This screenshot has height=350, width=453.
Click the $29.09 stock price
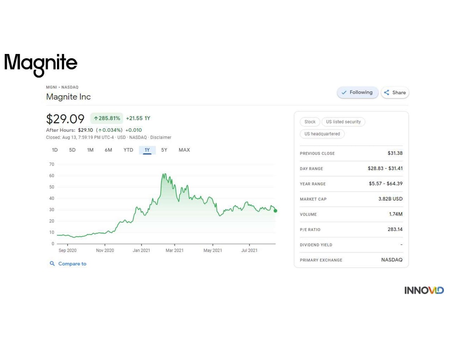click(x=65, y=119)
